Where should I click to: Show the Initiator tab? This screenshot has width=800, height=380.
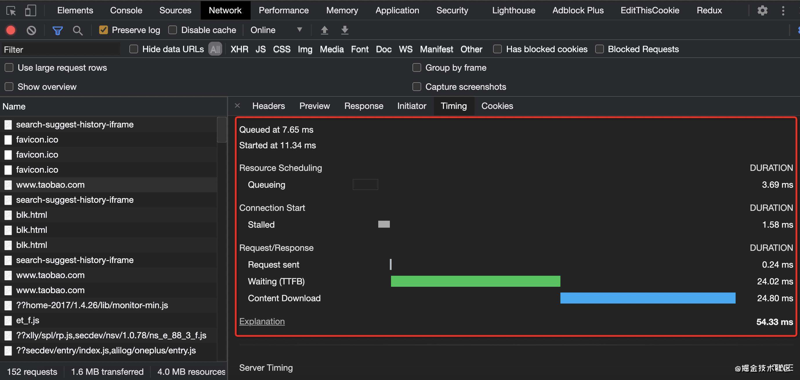[x=412, y=106]
